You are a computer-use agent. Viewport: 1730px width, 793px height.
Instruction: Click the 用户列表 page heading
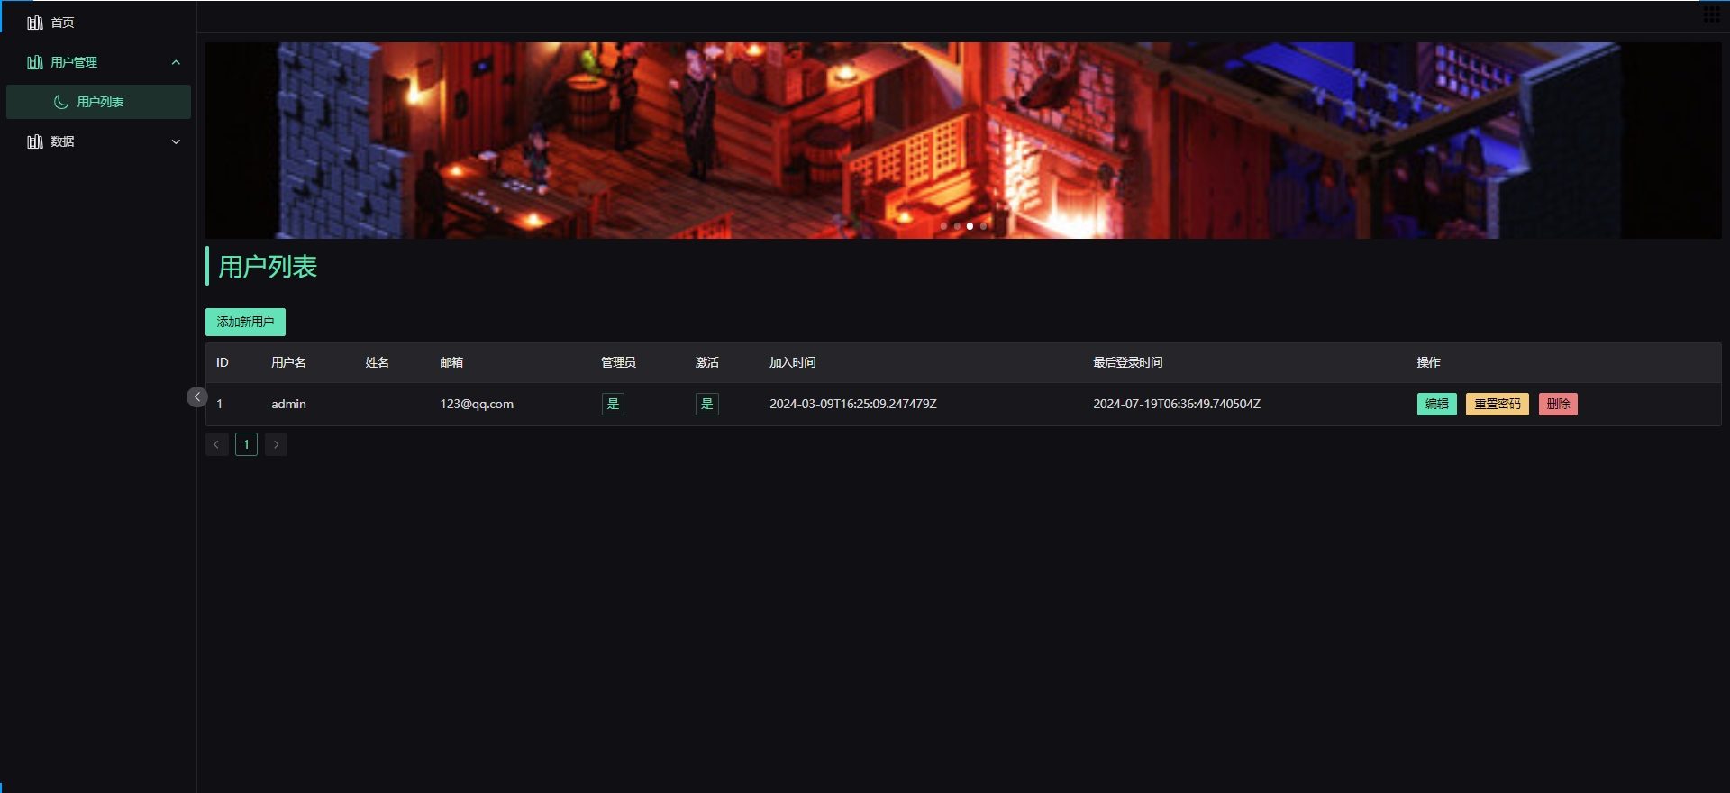pyautogui.click(x=268, y=267)
